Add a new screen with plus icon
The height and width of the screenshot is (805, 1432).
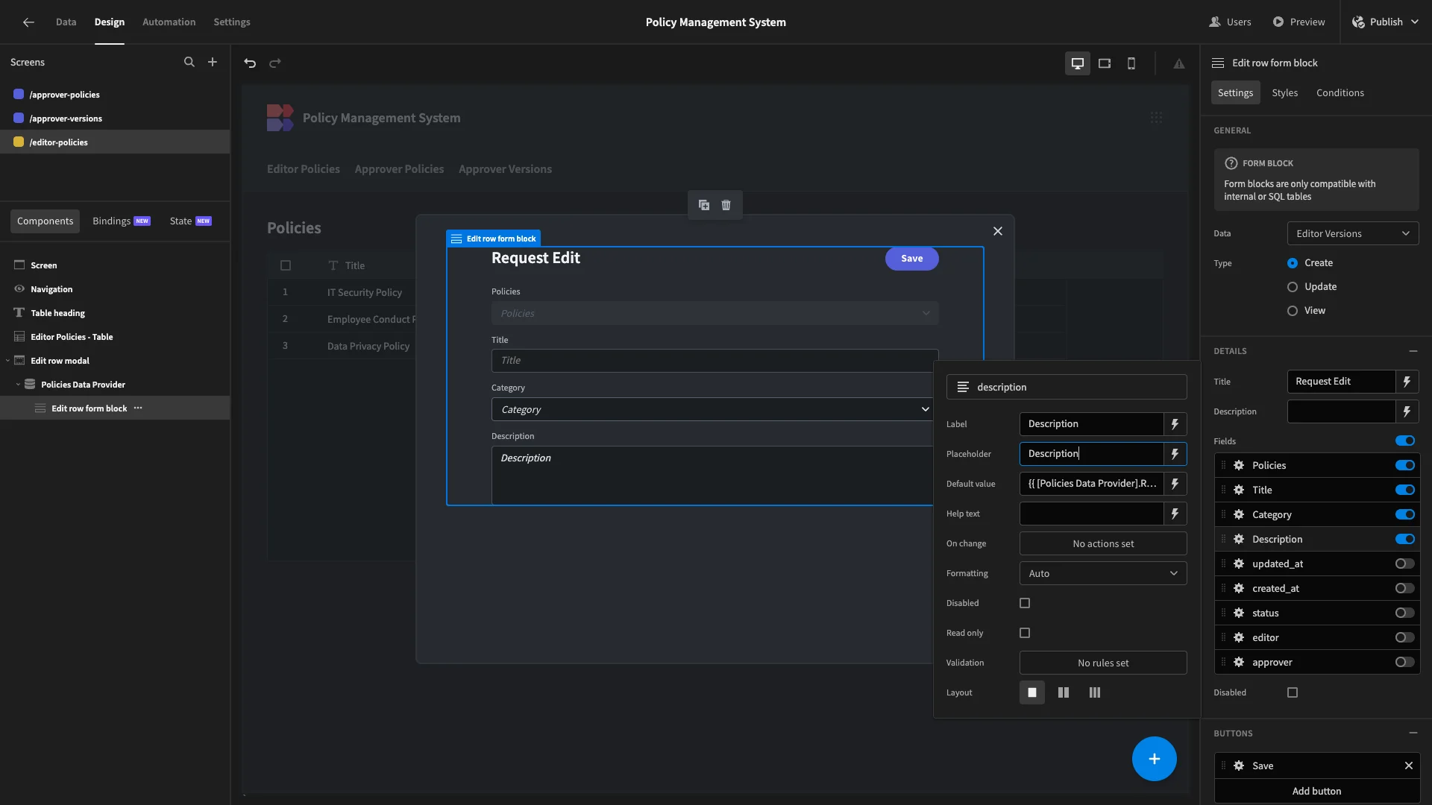click(213, 63)
